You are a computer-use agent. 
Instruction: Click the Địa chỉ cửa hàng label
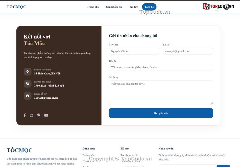point(42,70)
